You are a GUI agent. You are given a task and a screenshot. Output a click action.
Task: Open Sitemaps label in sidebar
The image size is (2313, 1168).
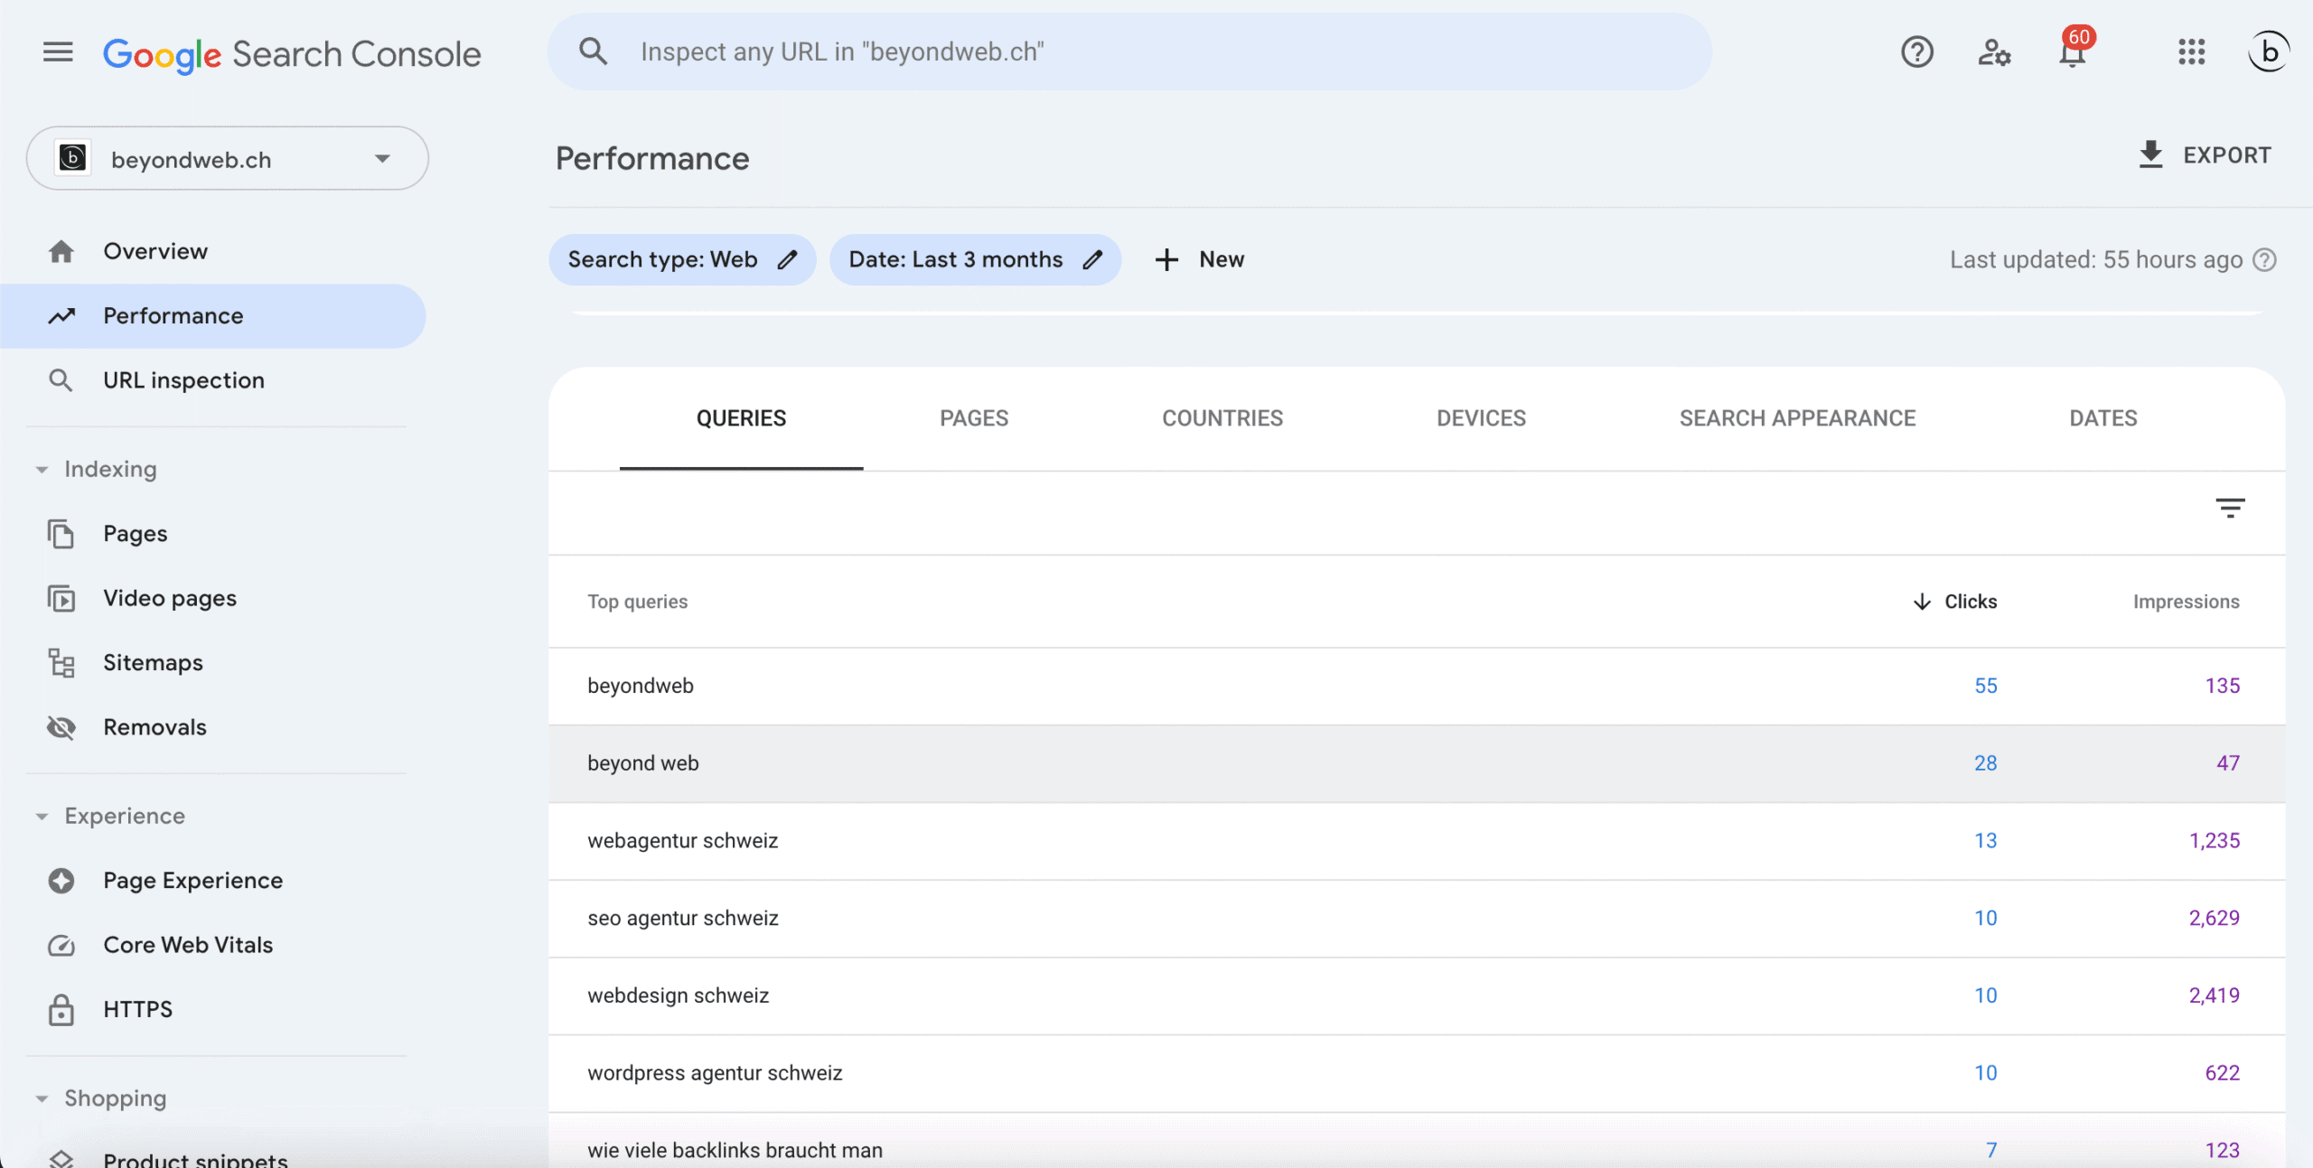point(153,663)
